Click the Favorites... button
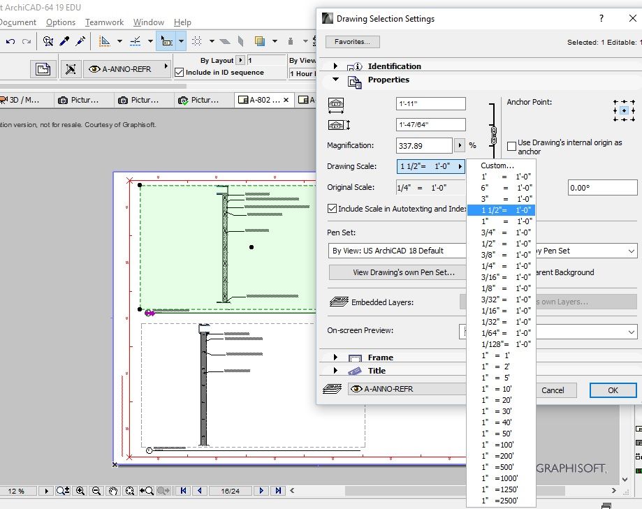Image resolution: width=642 pixels, height=509 pixels. tap(353, 42)
